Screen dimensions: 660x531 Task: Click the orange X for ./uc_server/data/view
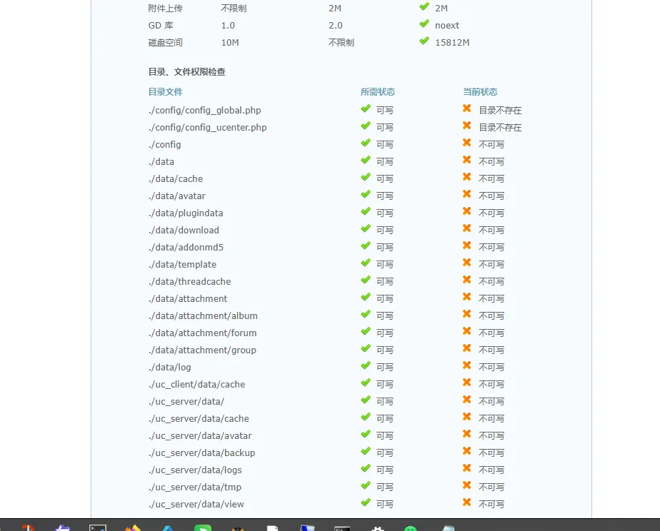(x=466, y=502)
